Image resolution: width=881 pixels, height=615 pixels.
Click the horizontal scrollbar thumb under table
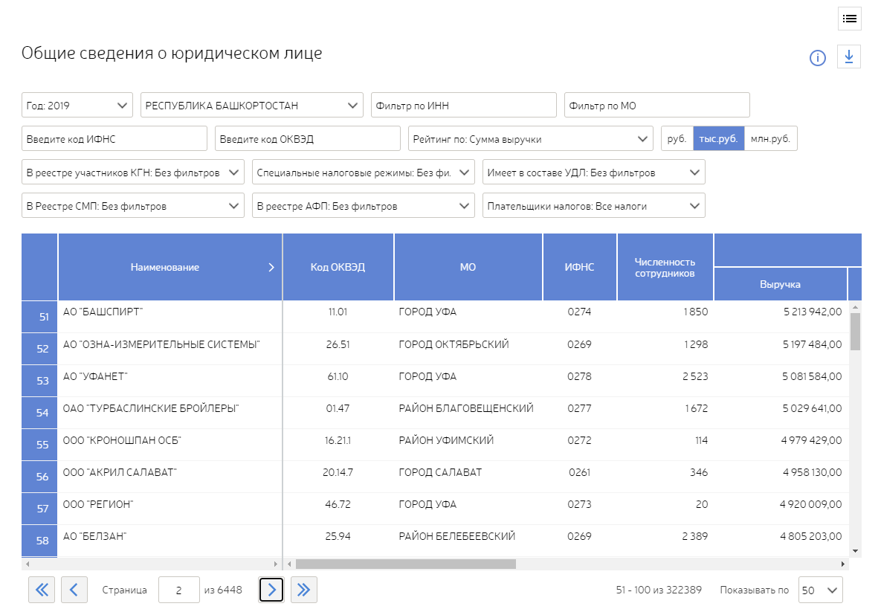tap(405, 564)
